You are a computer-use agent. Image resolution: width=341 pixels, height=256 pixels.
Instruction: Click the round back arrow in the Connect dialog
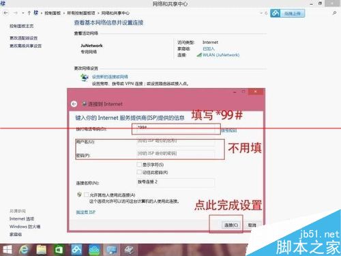coord(74,104)
